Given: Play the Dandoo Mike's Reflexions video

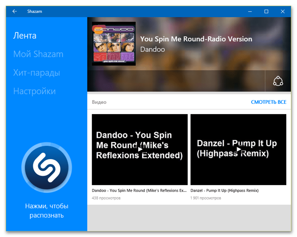Looking at the screenshot, I should [140, 149].
